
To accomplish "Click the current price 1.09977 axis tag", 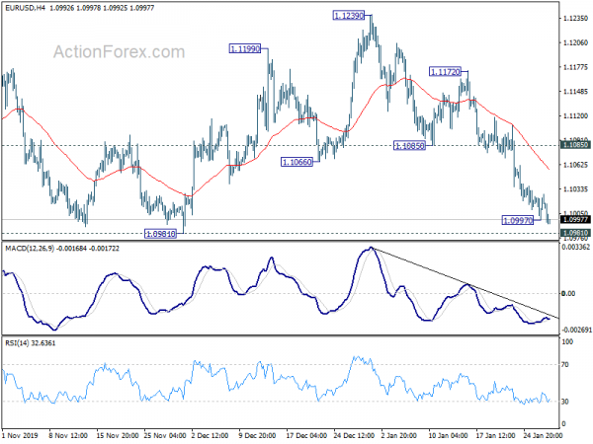I will point(574,220).
